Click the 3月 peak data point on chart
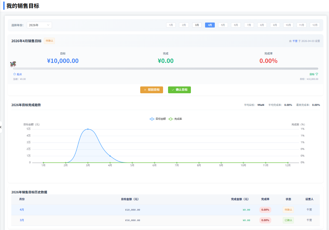This screenshot has height=230, width=329. [88, 129]
